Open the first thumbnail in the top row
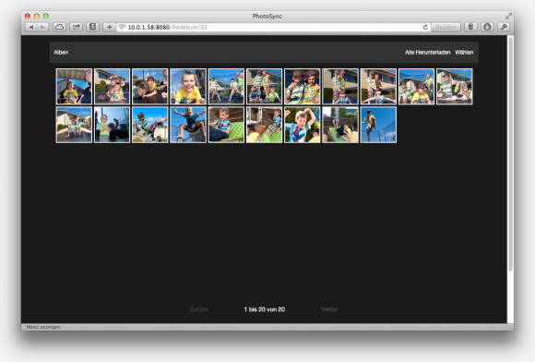 click(74, 87)
